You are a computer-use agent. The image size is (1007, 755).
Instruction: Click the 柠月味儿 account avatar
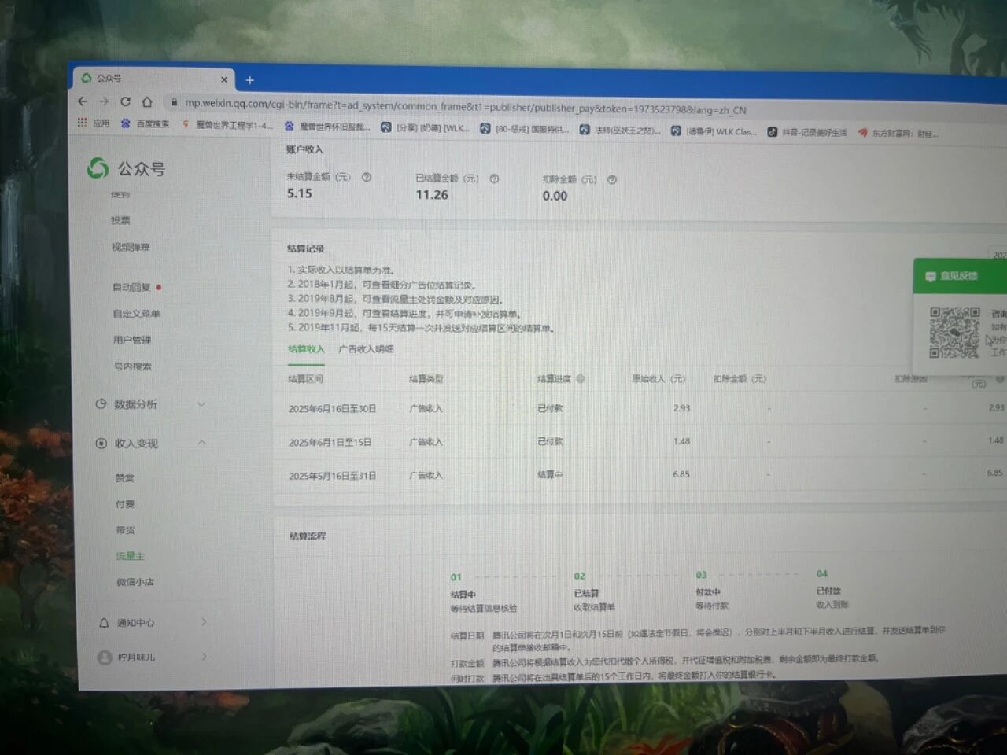105,657
